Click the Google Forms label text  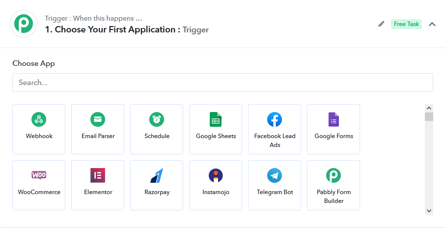[x=334, y=136]
